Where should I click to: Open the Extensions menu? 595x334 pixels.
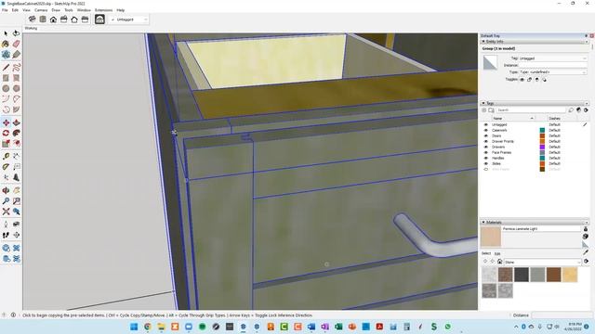[x=103, y=10]
